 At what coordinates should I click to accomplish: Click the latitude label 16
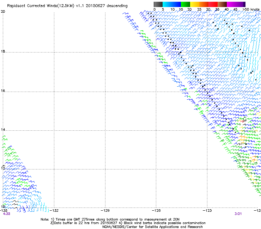coord(3,91)
